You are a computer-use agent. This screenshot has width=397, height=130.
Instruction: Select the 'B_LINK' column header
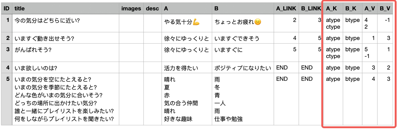(311, 9)
